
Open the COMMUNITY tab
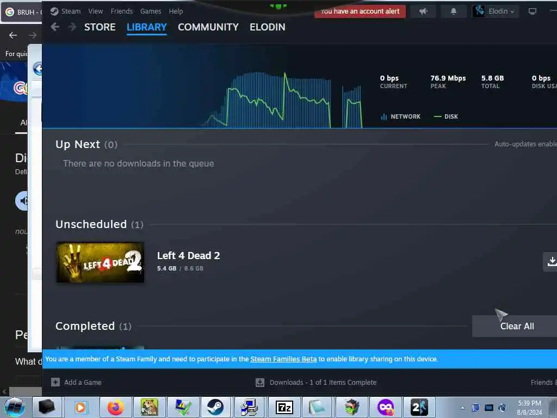(208, 27)
